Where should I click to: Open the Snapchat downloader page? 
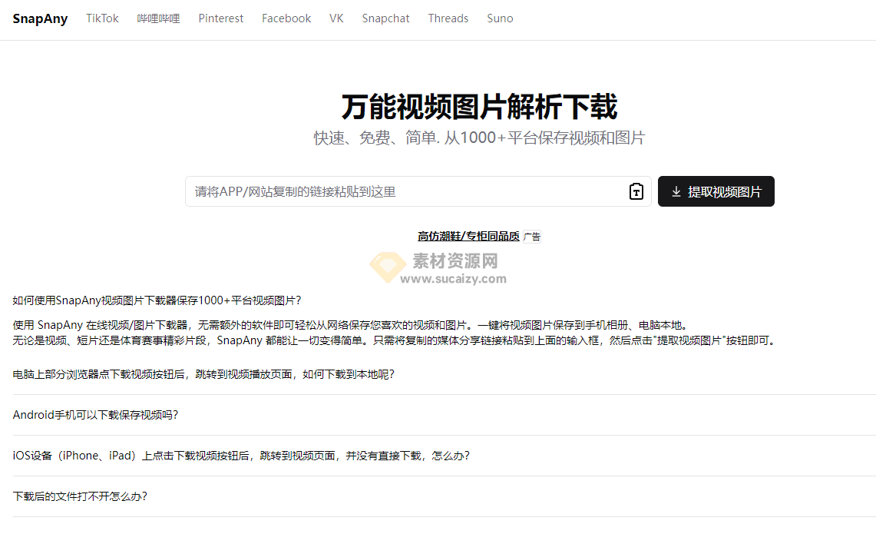tap(385, 18)
